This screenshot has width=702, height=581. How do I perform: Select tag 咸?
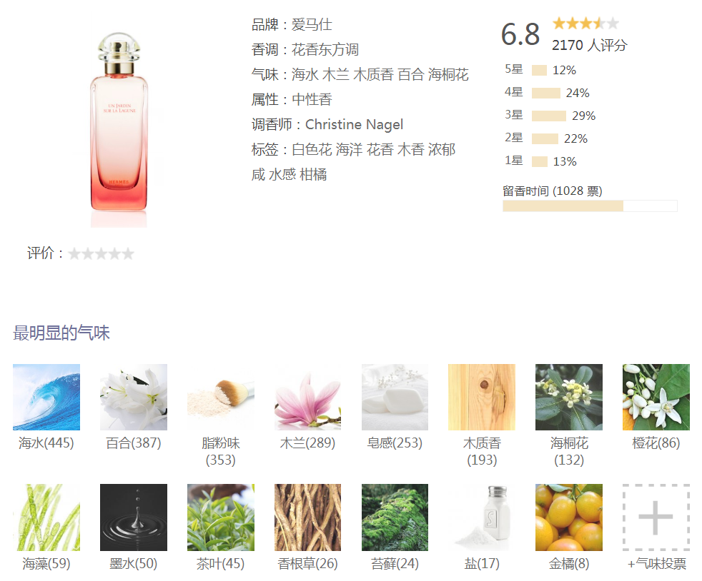pos(258,175)
